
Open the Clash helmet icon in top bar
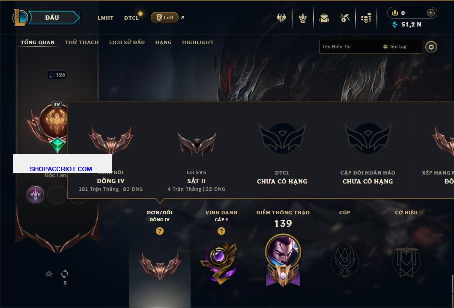(281, 18)
